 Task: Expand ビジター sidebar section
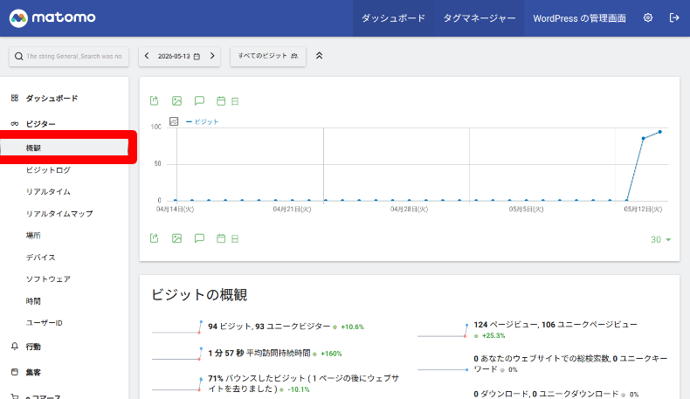[40, 124]
